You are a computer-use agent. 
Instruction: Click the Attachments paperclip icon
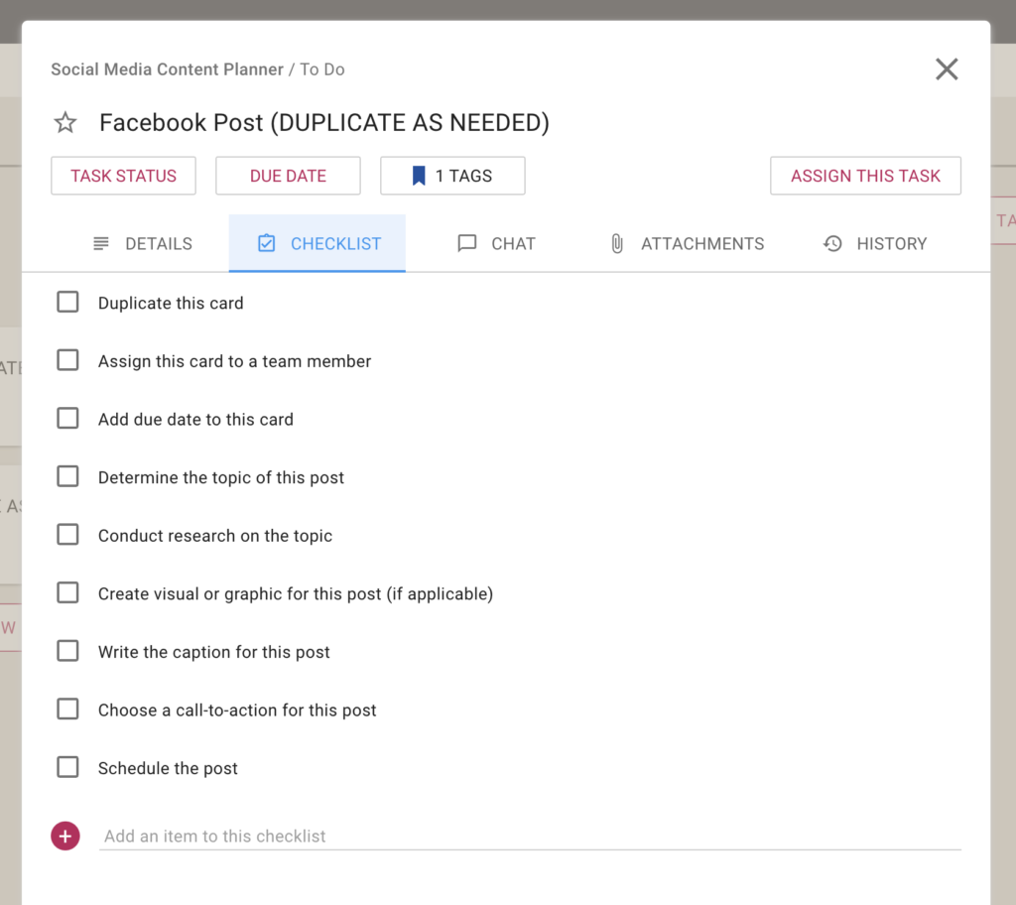pos(617,244)
